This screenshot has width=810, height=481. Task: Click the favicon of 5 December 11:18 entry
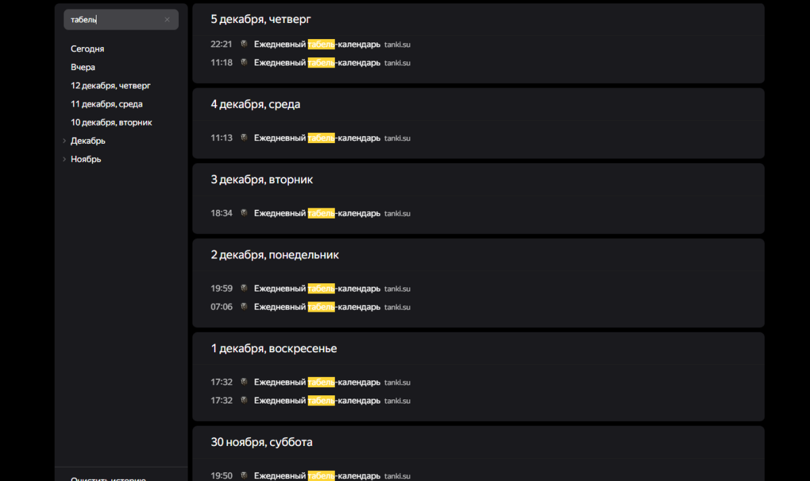pos(244,62)
